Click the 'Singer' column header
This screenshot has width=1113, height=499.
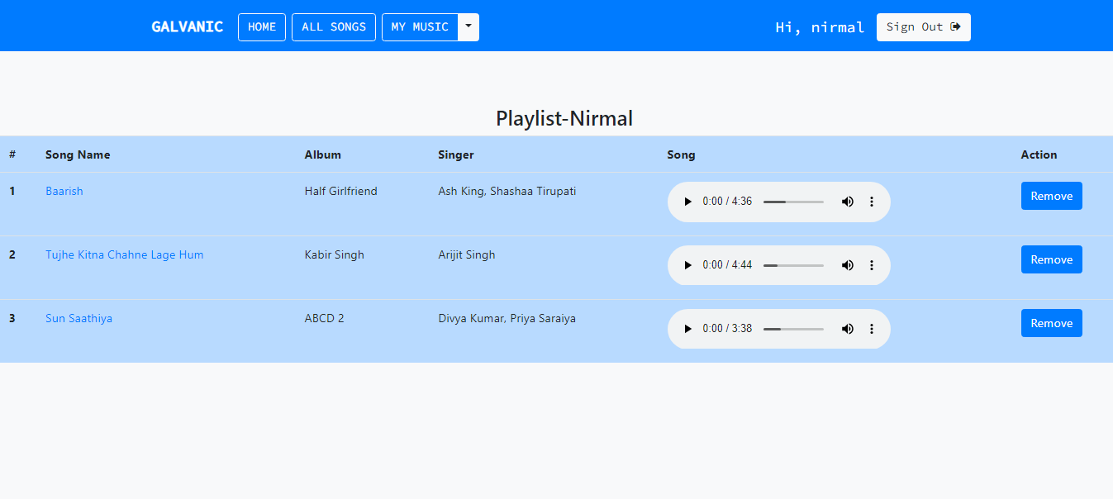(456, 154)
